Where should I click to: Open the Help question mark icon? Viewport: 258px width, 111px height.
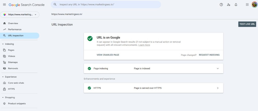pyautogui.click(x=221, y=5)
